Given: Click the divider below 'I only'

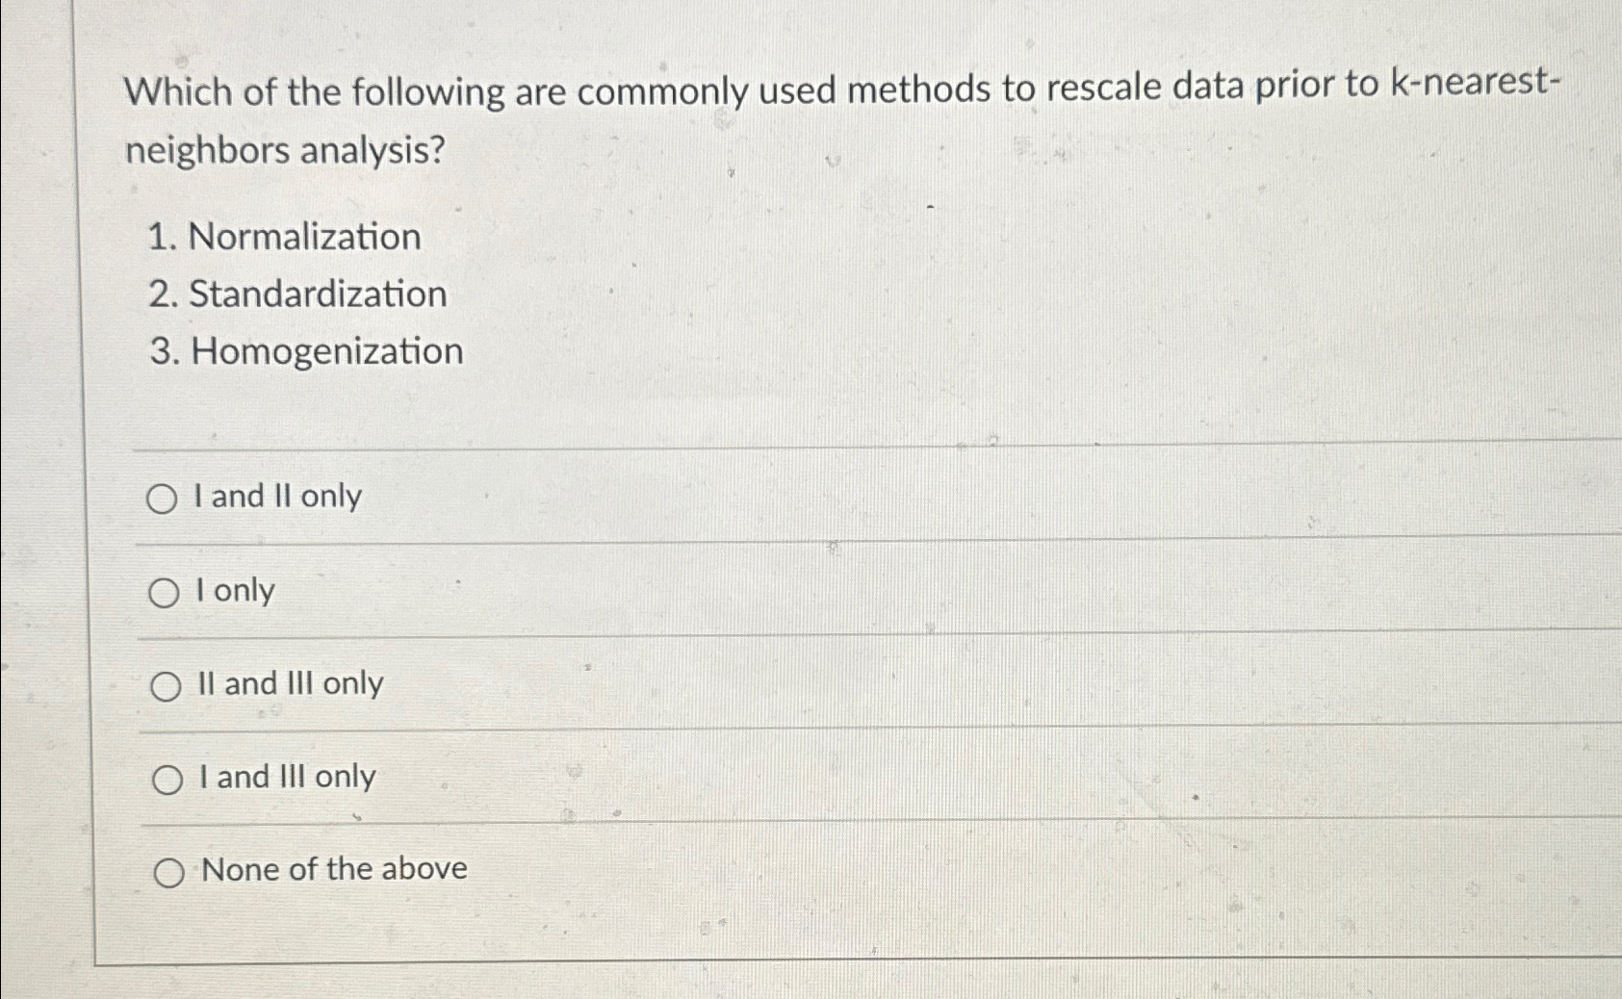Looking at the screenshot, I should (770, 637).
